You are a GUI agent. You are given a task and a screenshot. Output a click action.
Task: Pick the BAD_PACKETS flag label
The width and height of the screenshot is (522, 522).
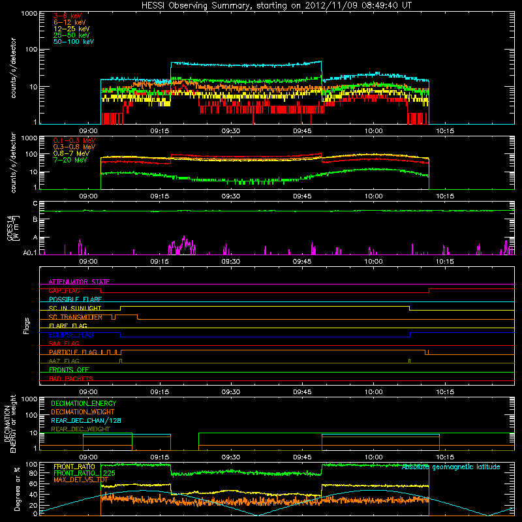coord(71,378)
